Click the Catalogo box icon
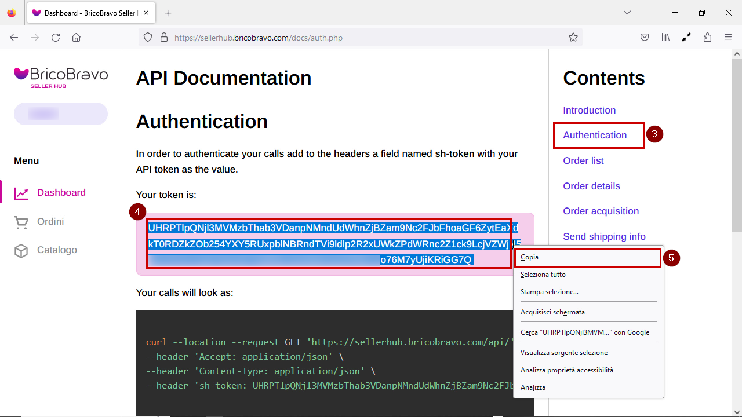Image resolution: width=742 pixels, height=417 pixels. coord(21,251)
